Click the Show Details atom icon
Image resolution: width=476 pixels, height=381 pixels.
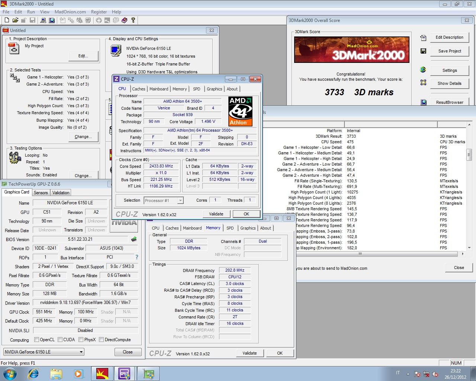pyautogui.click(x=423, y=83)
